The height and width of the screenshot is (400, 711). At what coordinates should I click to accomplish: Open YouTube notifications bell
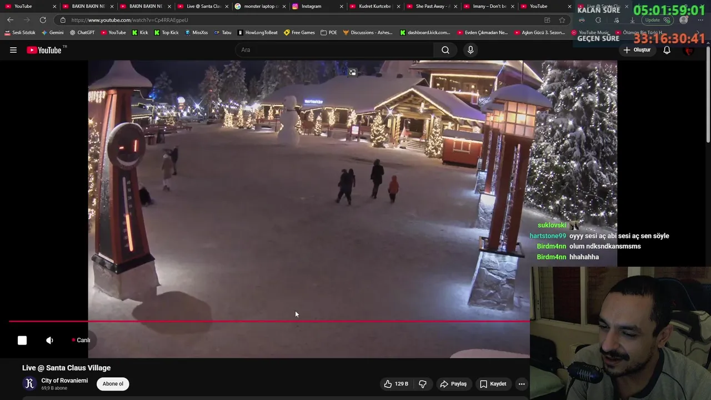coord(667,50)
